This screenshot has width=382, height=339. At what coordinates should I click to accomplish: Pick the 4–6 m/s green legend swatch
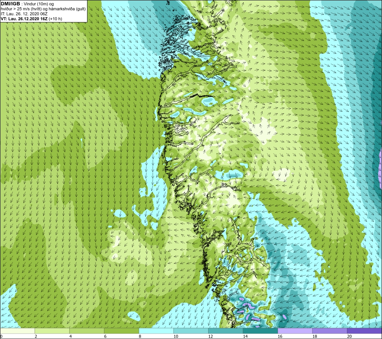[x=87, y=331]
